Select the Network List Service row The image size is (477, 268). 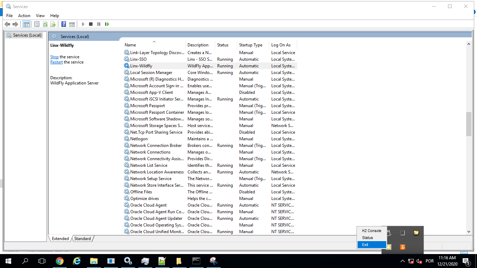coord(210,165)
